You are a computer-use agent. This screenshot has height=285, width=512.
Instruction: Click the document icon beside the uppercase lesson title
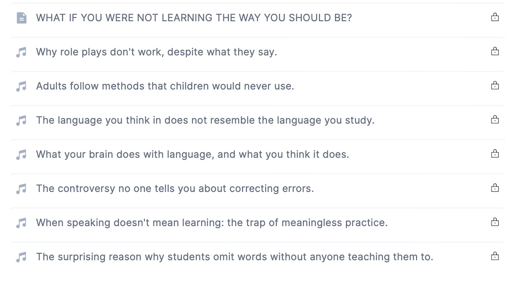pyautogui.click(x=21, y=18)
